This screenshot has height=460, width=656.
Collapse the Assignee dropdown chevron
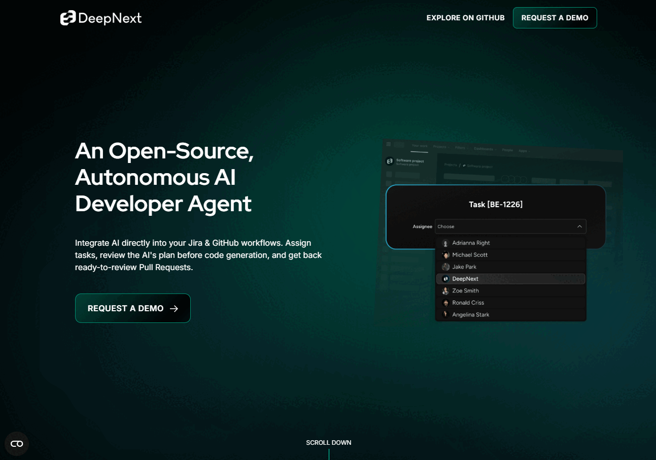point(579,226)
